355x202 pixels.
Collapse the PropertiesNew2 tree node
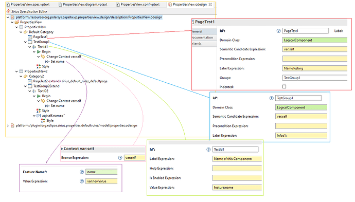point(16,71)
